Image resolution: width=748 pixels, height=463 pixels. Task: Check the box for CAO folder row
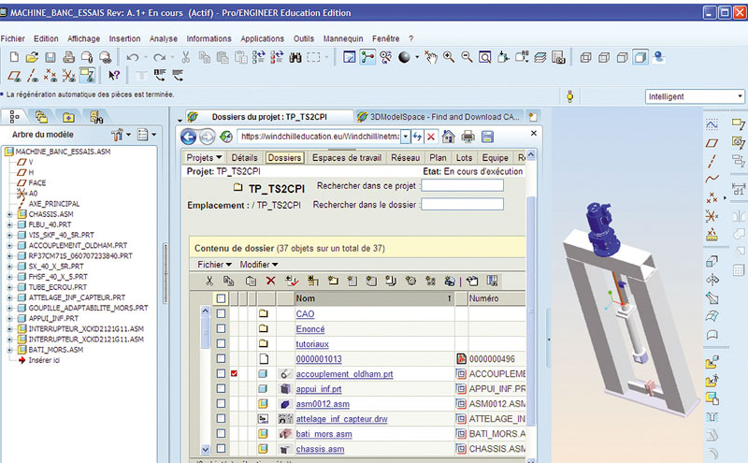[221, 313]
